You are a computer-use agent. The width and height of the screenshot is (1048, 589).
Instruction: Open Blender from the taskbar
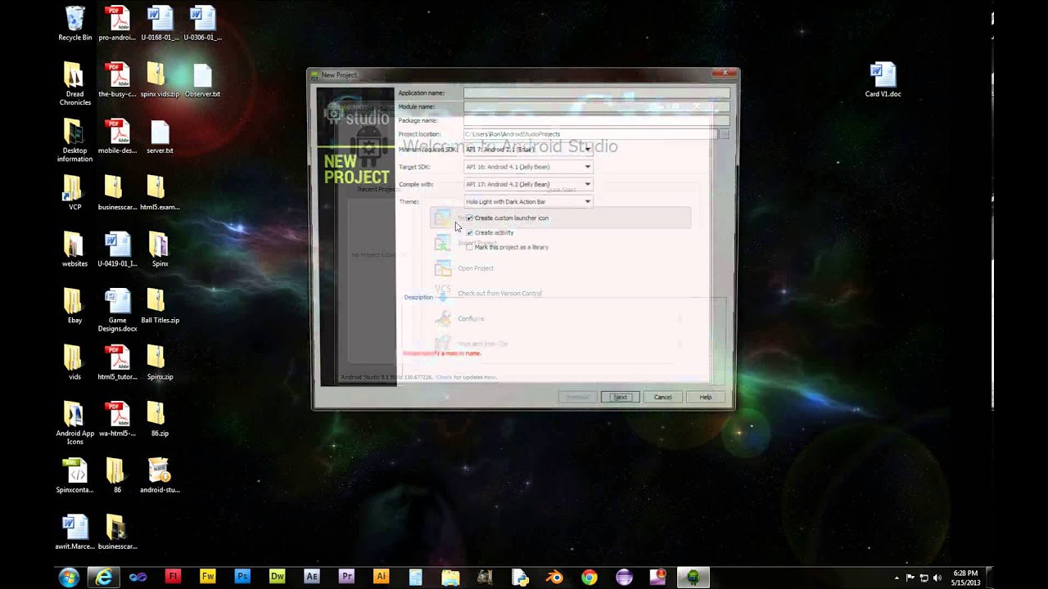554,577
